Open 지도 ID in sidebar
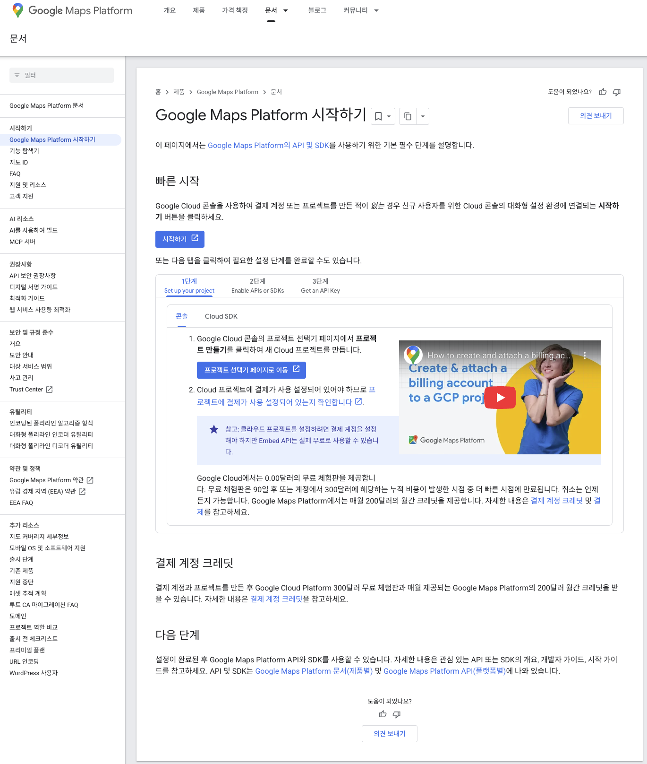Image resolution: width=647 pixels, height=764 pixels. (19, 162)
